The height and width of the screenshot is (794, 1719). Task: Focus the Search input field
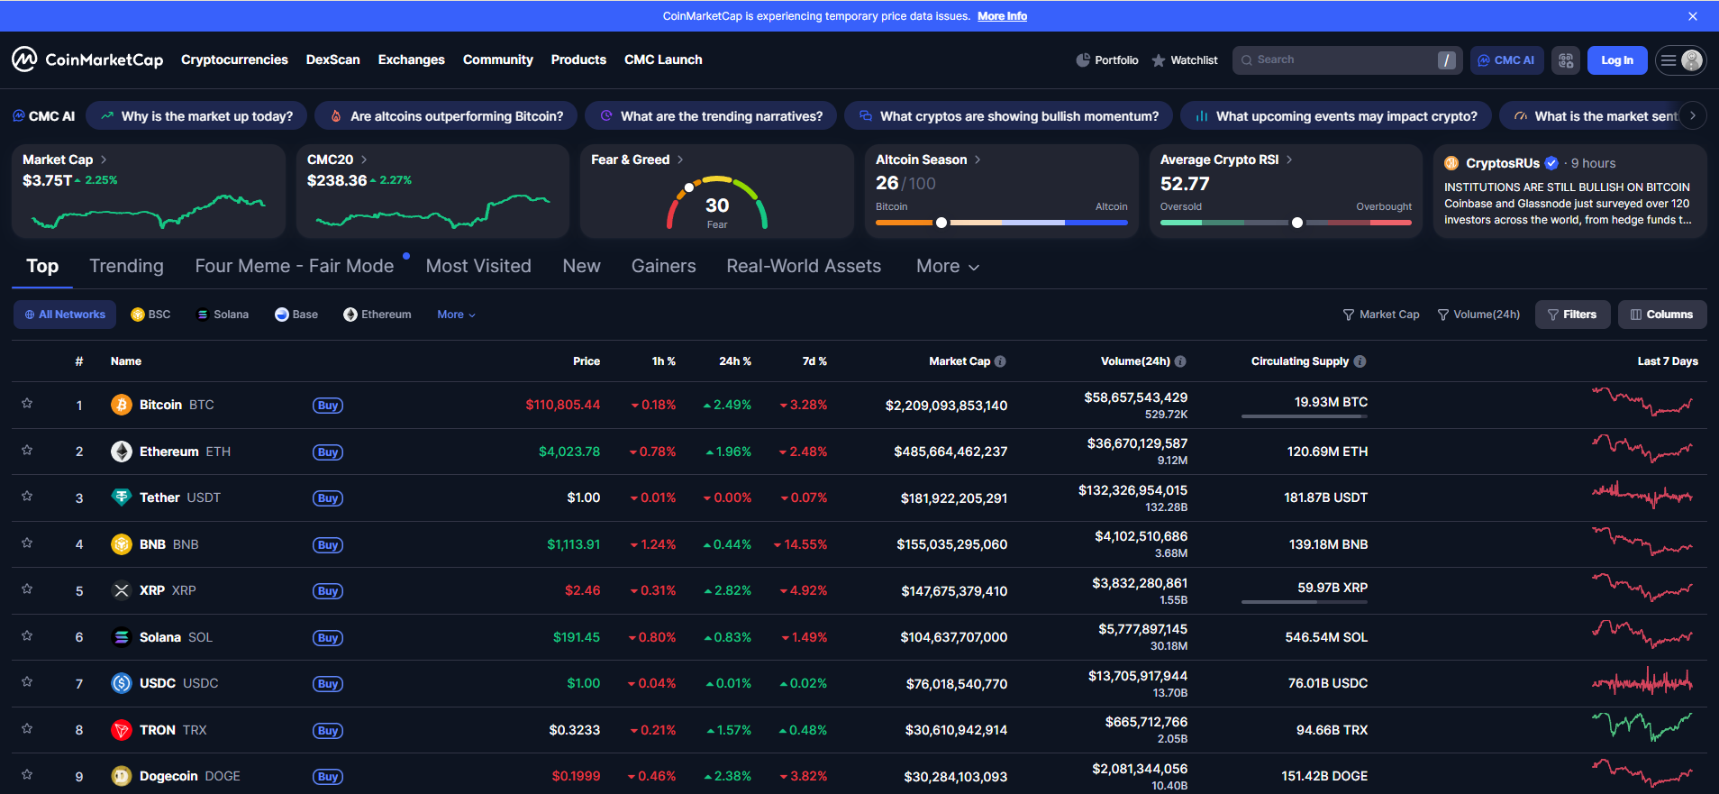(1347, 60)
